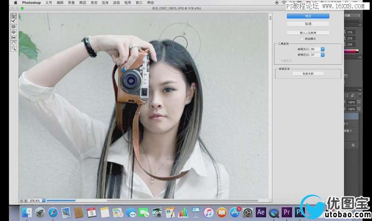Open the brush size stepper dropdown
The height and width of the screenshot is (221, 372).
322,49
